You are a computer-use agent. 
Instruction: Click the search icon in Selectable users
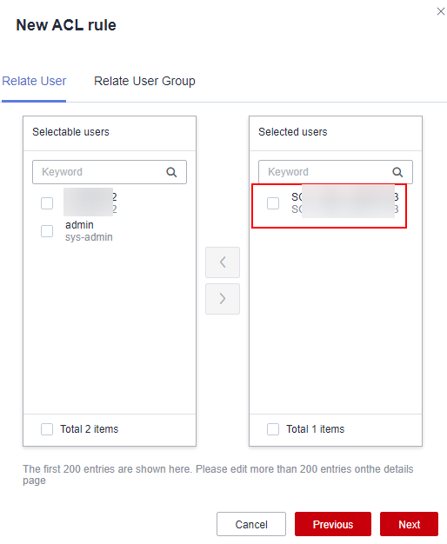[171, 172]
